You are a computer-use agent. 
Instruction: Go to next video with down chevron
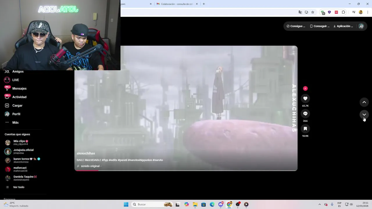[x=364, y=114]
